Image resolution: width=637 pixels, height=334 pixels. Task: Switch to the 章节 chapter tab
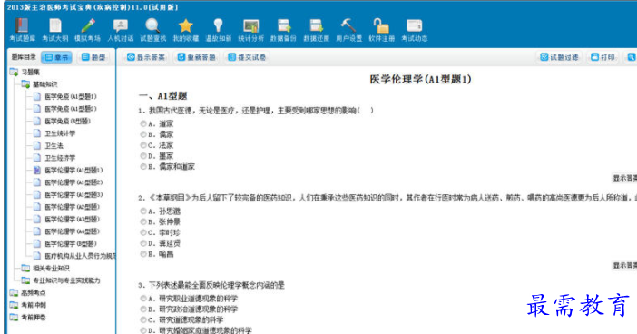[57, 57]
